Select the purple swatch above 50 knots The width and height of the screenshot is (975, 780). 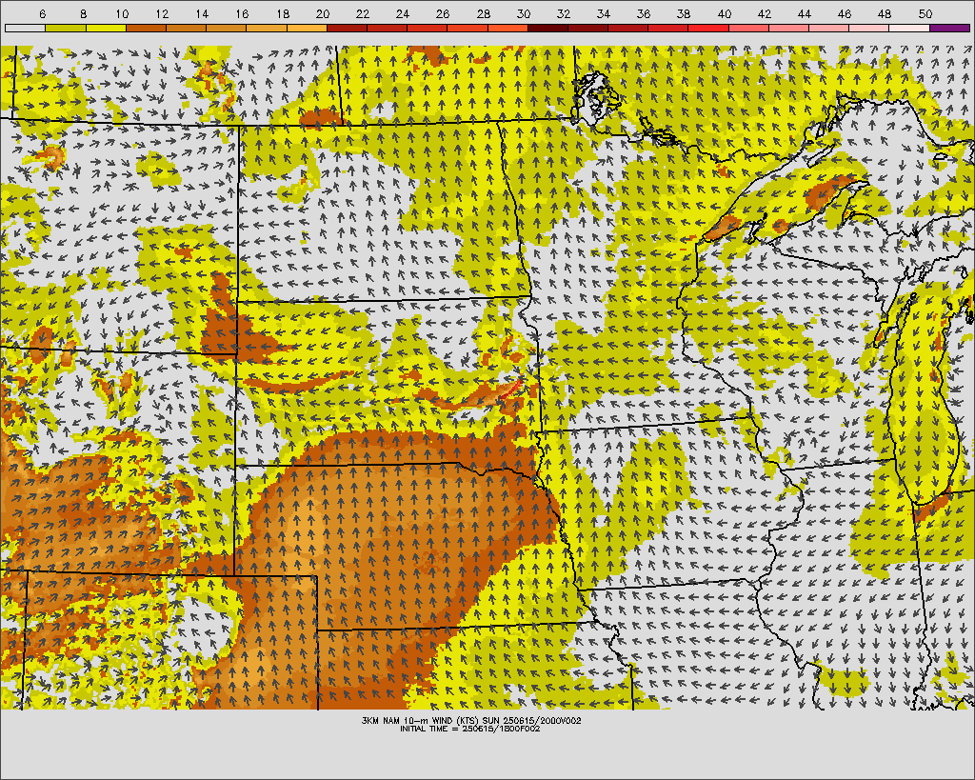[949, 28]
